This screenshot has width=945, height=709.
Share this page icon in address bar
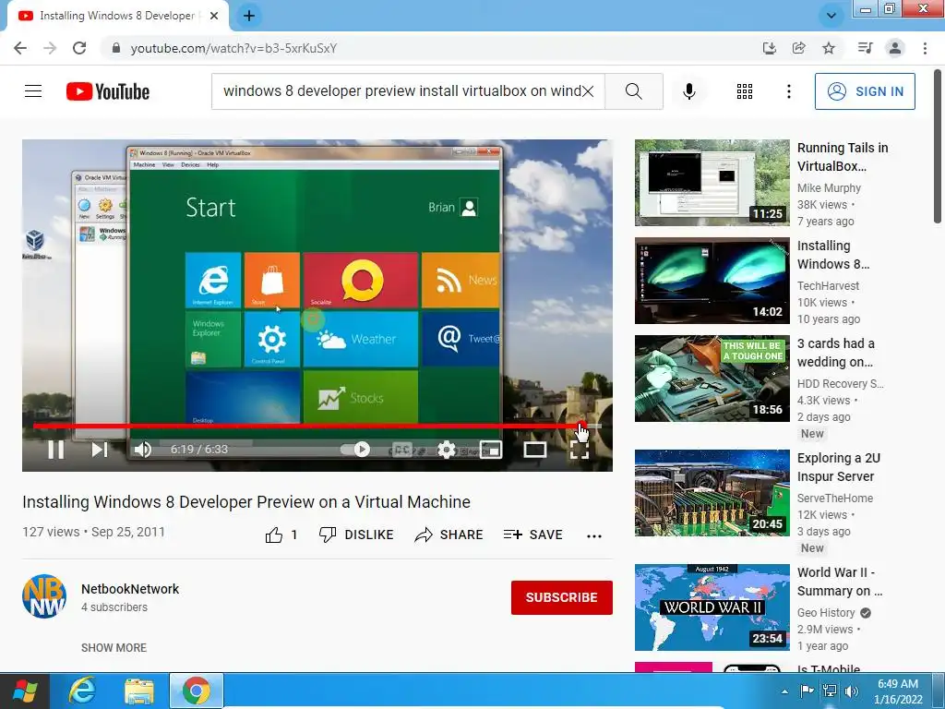[x=799, y=48]
